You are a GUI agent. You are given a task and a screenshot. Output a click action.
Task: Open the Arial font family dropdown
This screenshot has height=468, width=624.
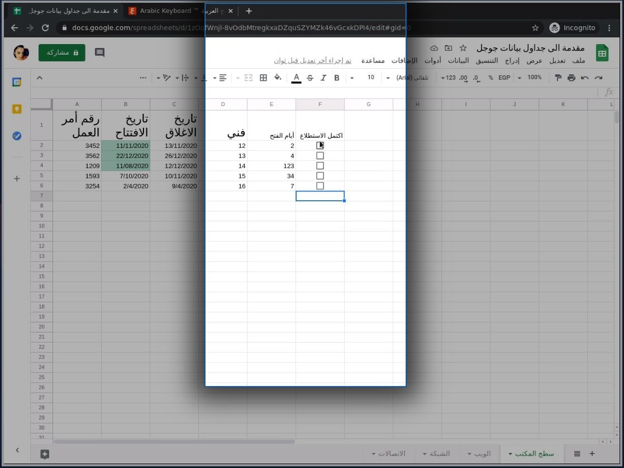pos(408,78)
